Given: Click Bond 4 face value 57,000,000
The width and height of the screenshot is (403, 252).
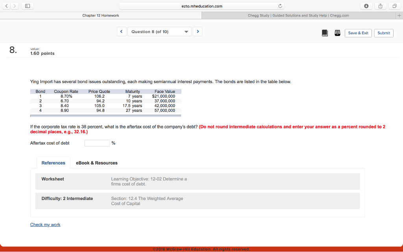Looking at the screenshot, I should tap(165, 111).
